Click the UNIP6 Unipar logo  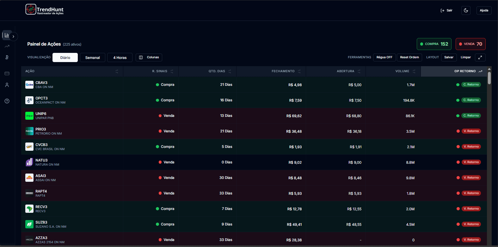click(29, 116)
